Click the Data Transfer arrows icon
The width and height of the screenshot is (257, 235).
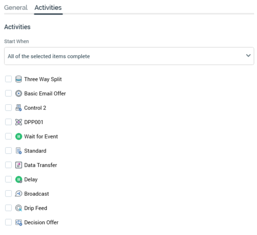(x=18, y=165)
